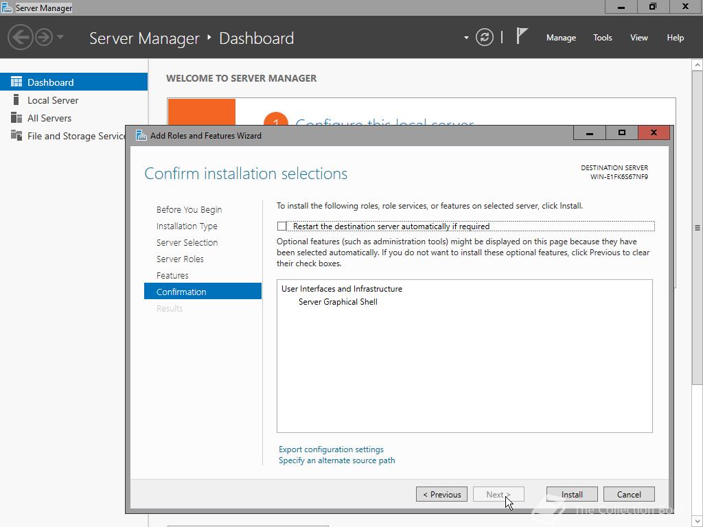Click the Export configuration settings link
The height and width of the screenshot is (527, 703).
click(331, 449)
